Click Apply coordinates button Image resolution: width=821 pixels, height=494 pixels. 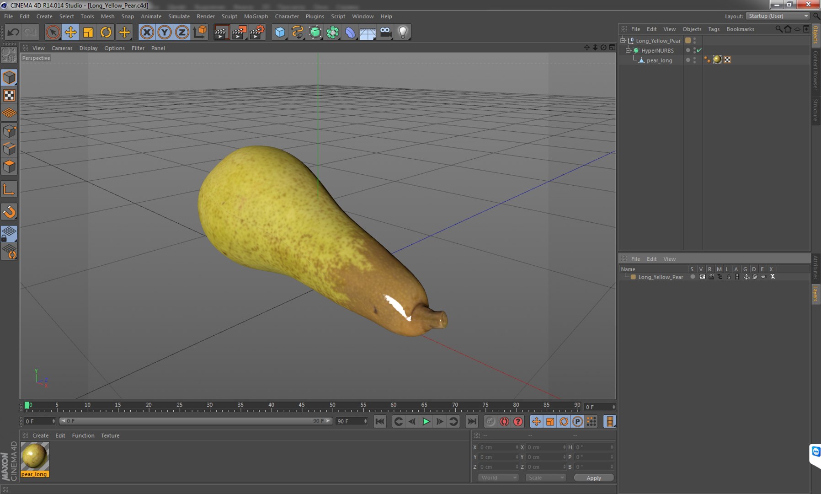pos(594,478)
